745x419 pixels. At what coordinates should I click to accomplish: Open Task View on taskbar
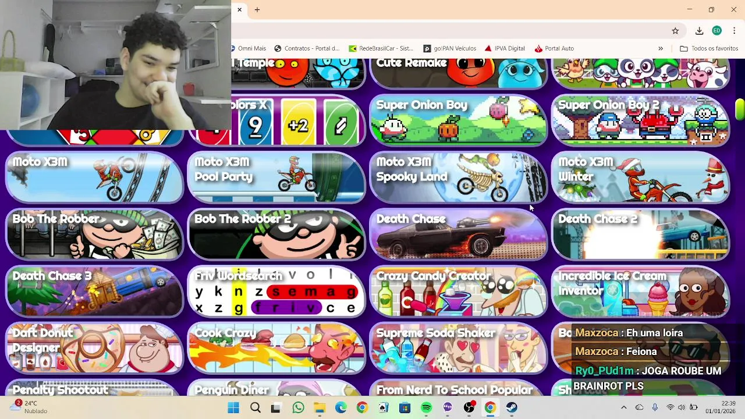(276, 407)
